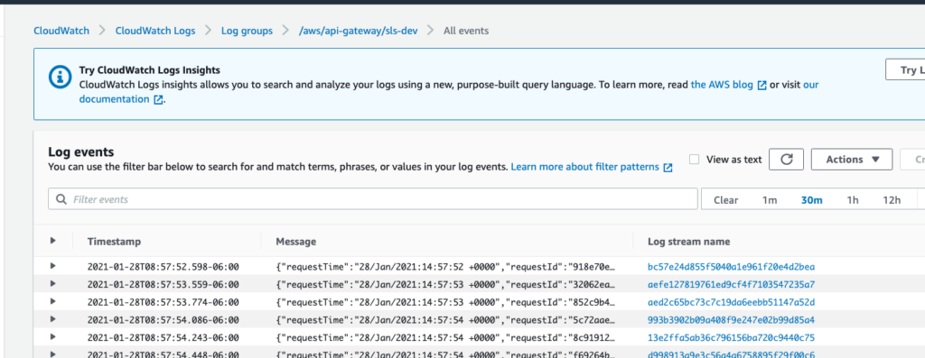The height and width of the screenshot is (358, 925).
Task: Open the Actions dropdown
Action: tap(852, 159)
